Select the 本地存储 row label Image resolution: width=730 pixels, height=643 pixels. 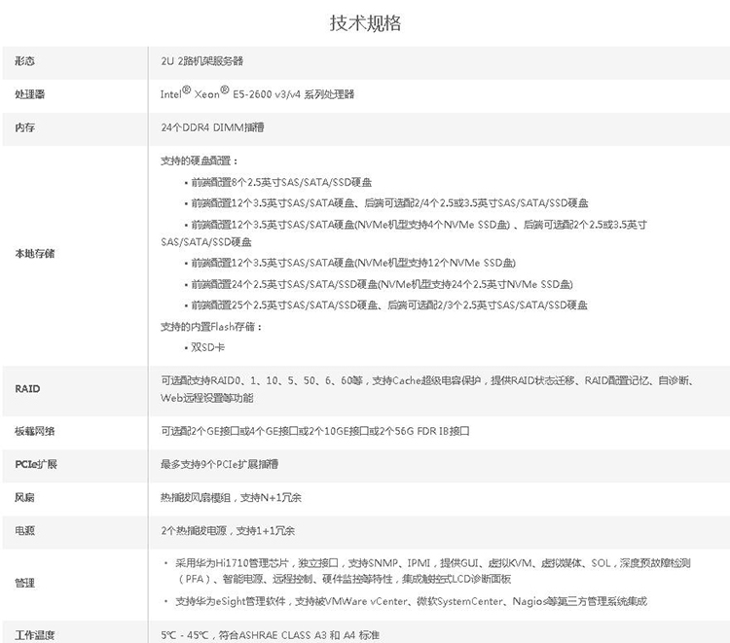(35, 254)
